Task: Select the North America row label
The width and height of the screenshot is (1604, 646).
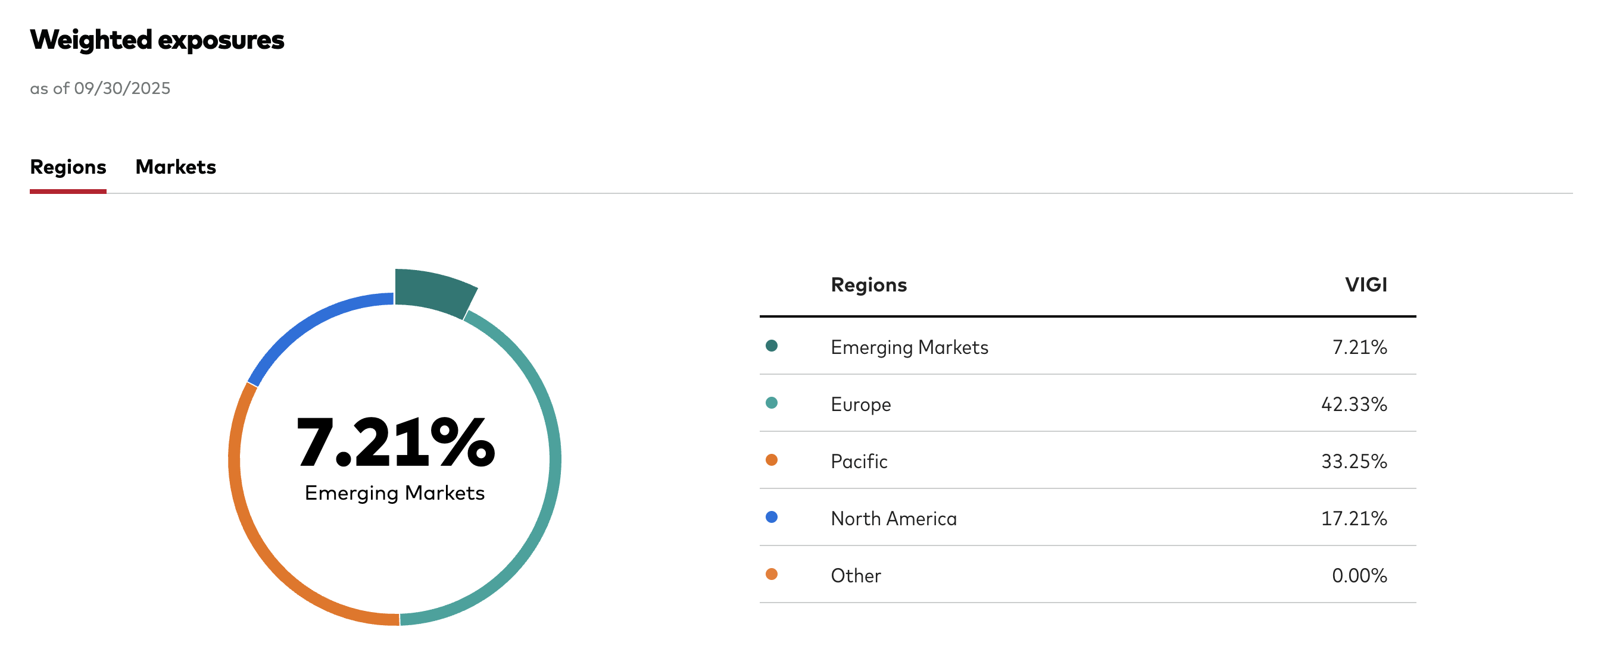Action: pos(894,519)
